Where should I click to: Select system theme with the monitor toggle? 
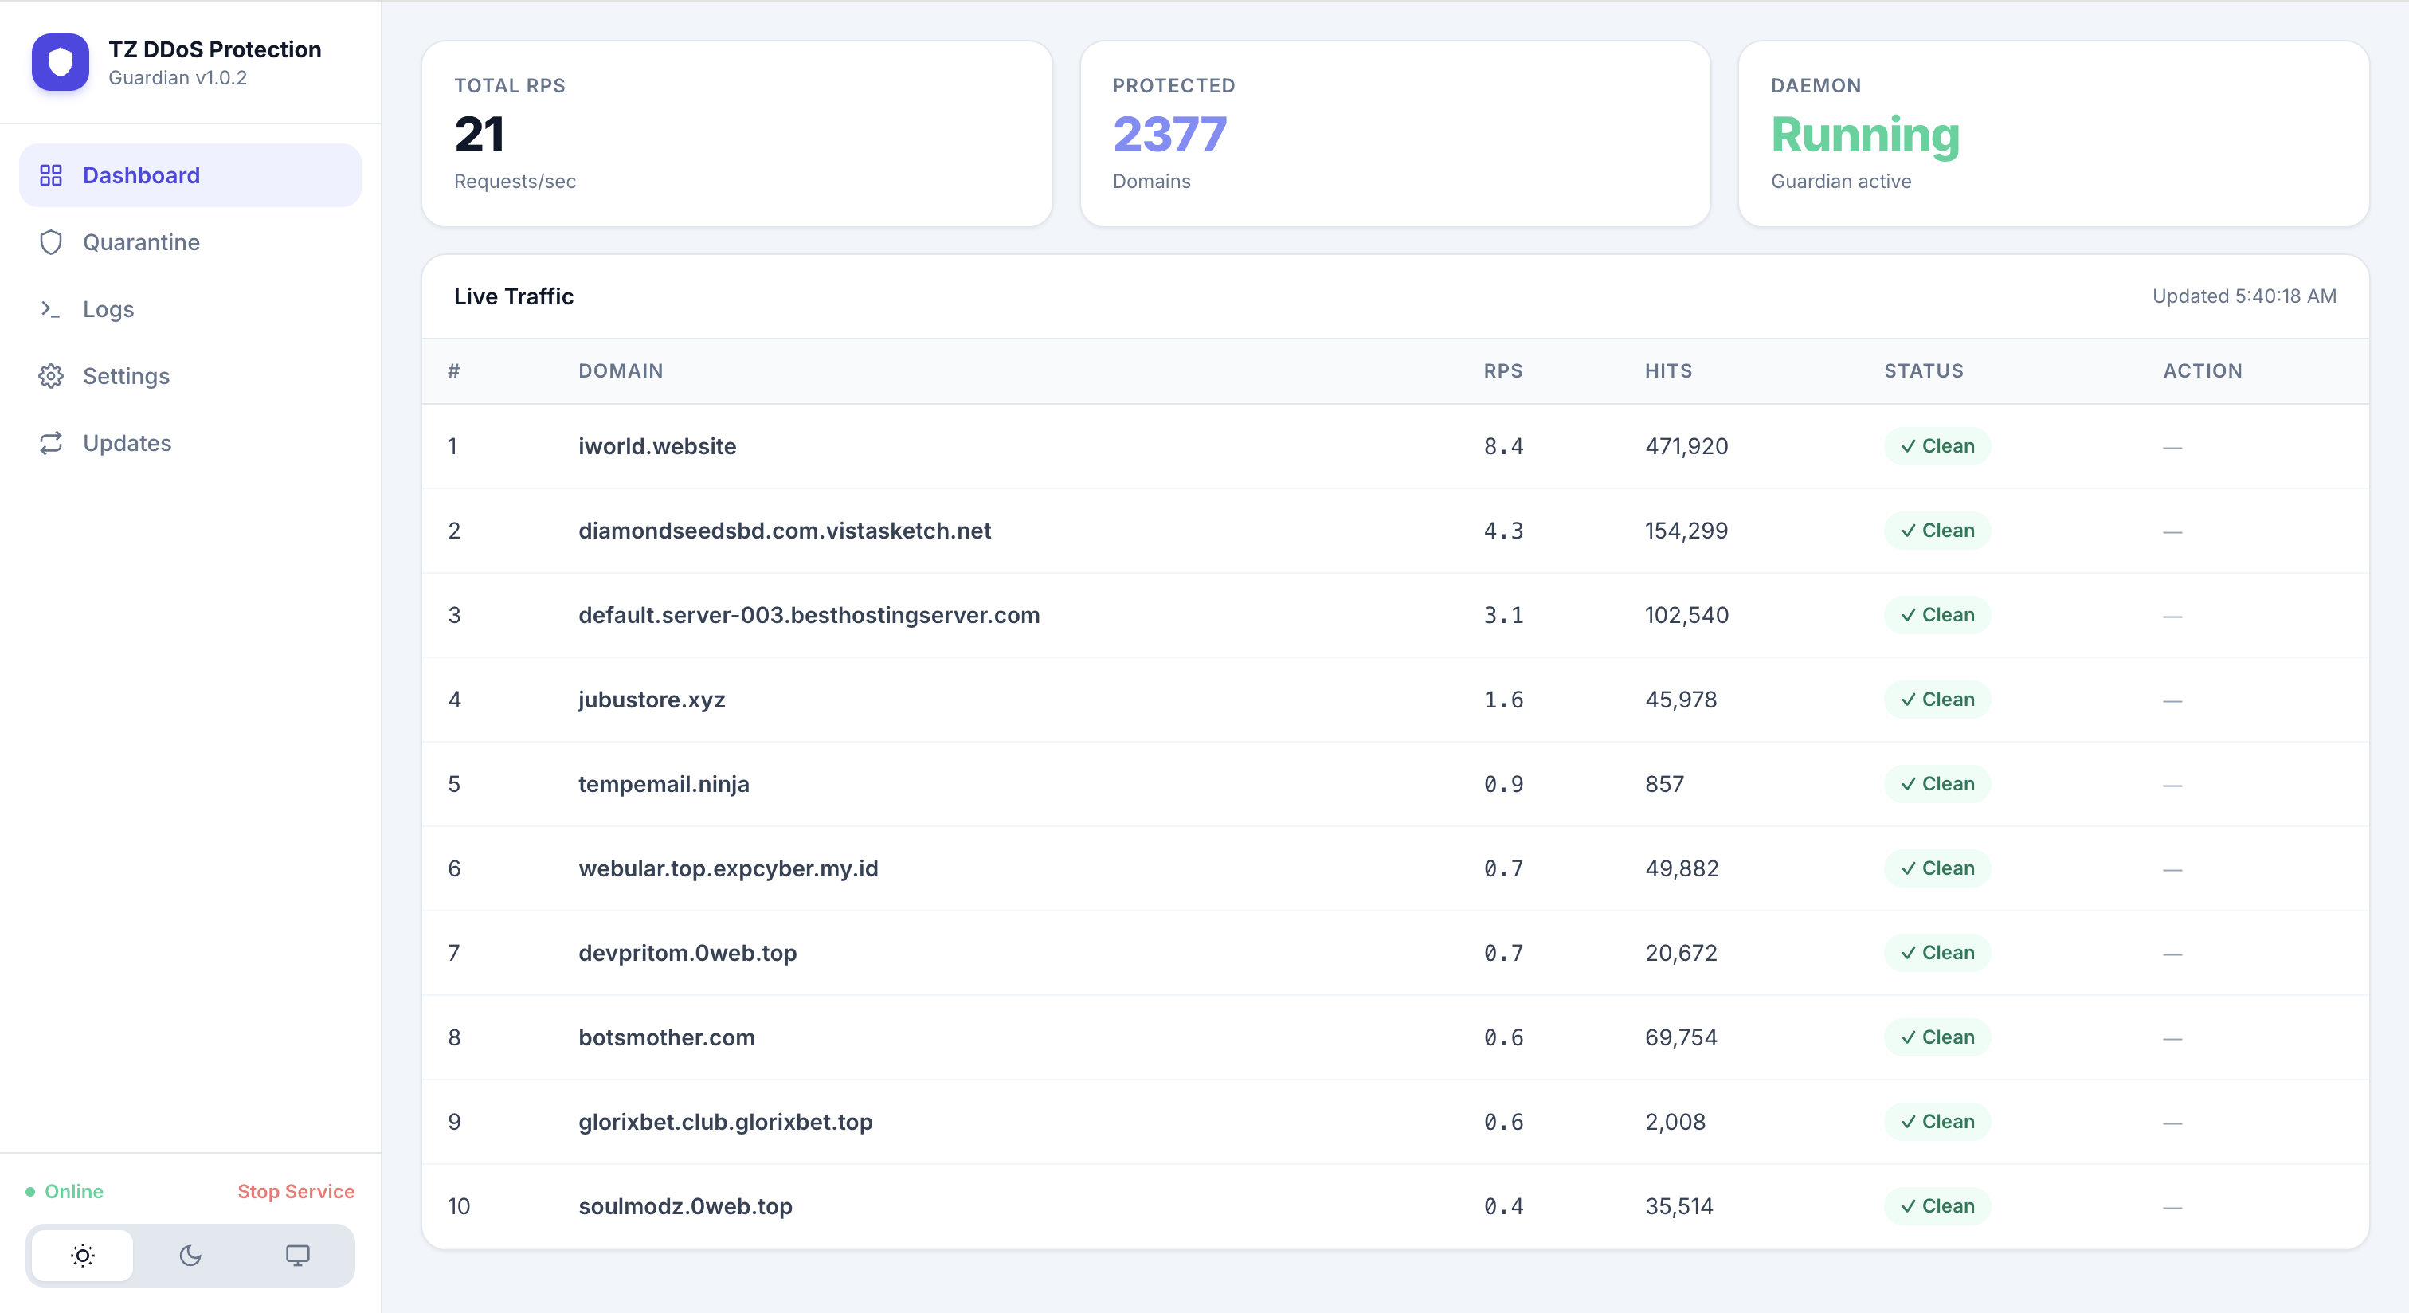pyautogui.click(x=297, y=1256)
